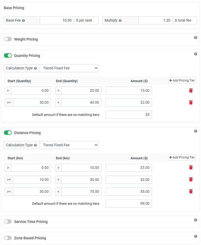Delete the distance tier with amount 55.00
The width and height of the screenshot is (201, 245).
191,191
